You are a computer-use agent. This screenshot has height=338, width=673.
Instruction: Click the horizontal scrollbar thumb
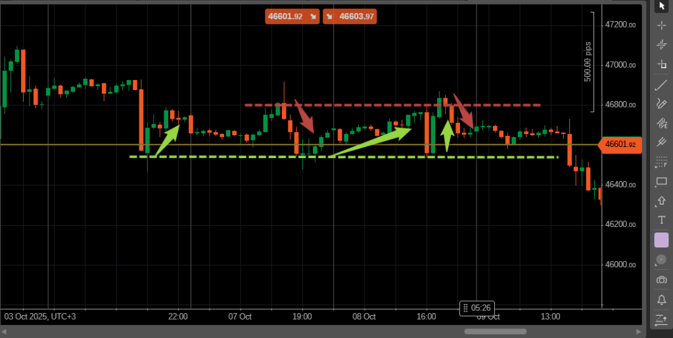tap(495, 331)
